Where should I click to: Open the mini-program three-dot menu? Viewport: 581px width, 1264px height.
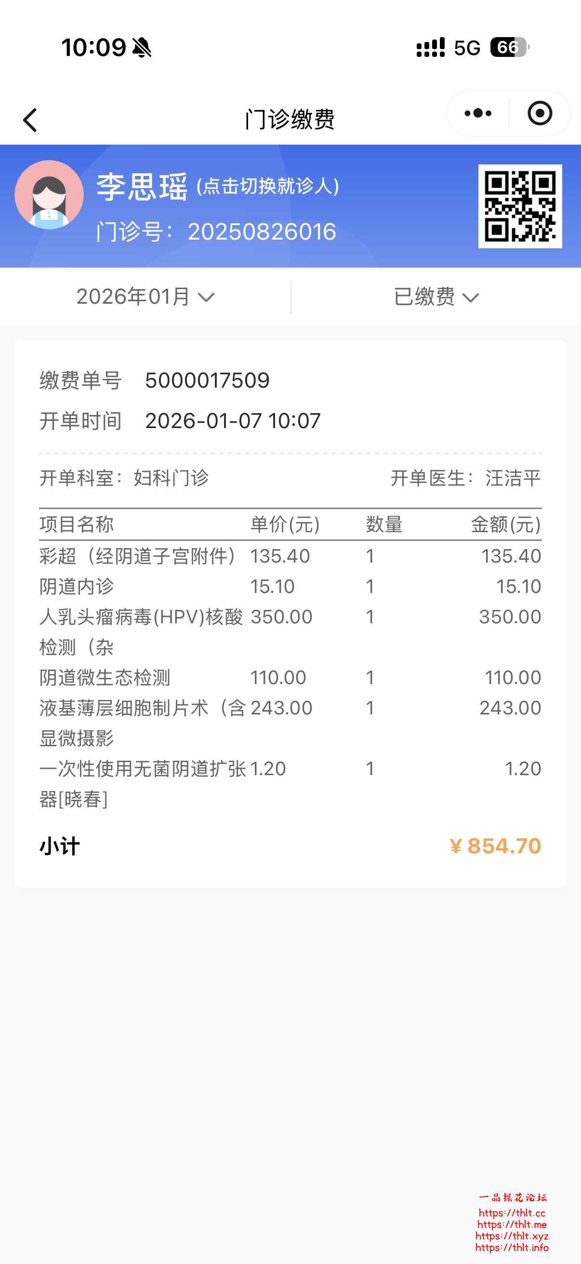click(x=477, y=113)
